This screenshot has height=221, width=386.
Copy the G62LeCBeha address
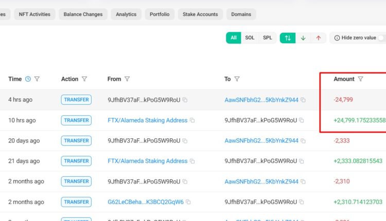point(188,202)
